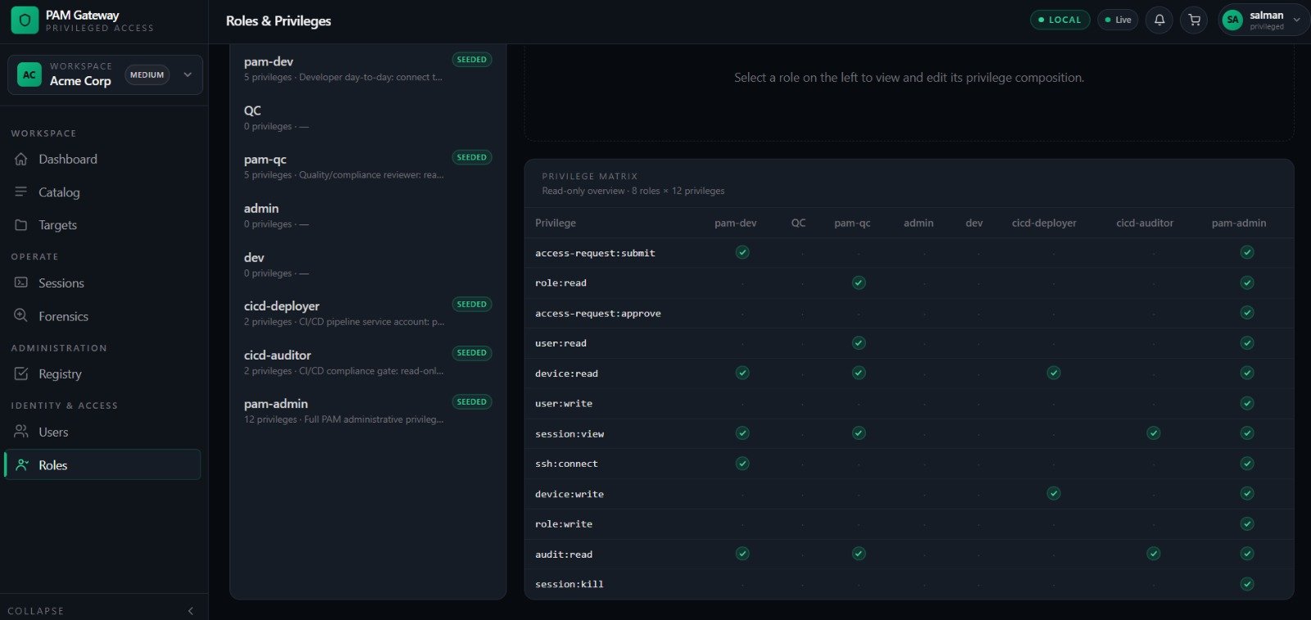Click SEEDED badge on cicd-deployer
The image size is (1311, 620).
(x=472, y=304)
